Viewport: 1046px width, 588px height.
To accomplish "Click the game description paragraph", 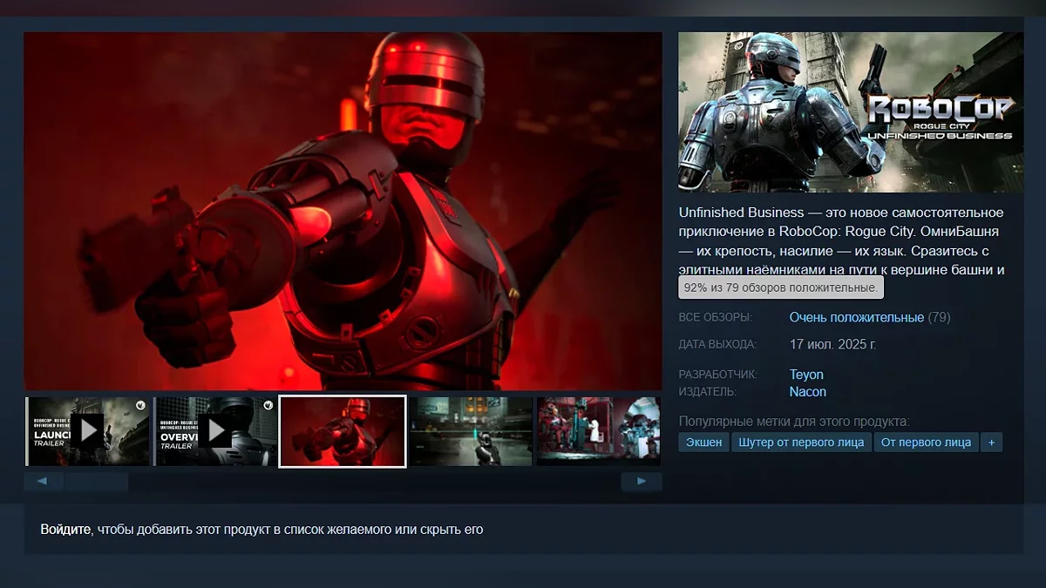I will click(x=841, y=241).
